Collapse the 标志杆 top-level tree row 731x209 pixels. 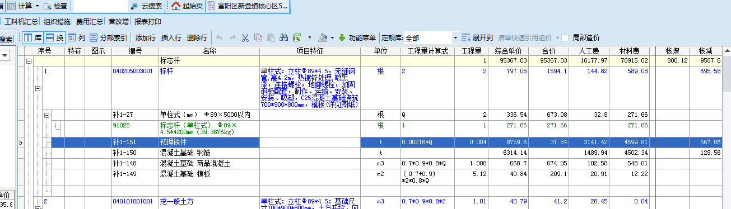(x=29, y=60)
